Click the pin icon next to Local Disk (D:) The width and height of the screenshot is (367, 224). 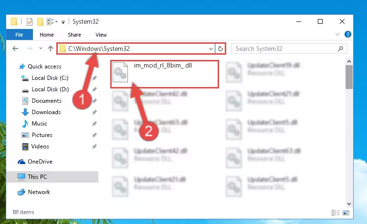click(x=94, y=89)
